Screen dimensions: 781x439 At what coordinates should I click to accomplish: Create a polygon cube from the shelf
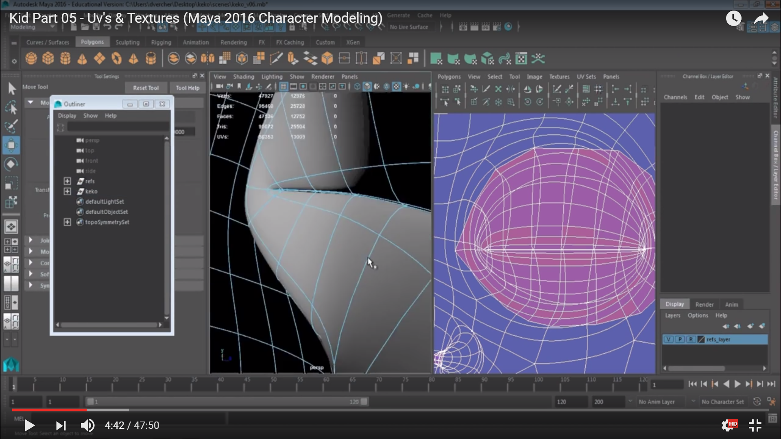point(48,59)
